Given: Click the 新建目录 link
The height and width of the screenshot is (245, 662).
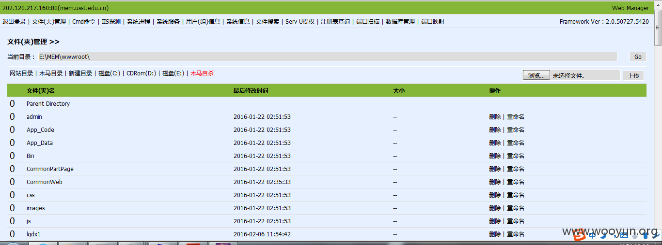Looking at the screenshot, I should 80,73.
